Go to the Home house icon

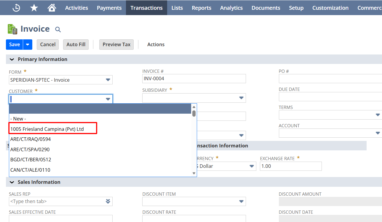52,8
